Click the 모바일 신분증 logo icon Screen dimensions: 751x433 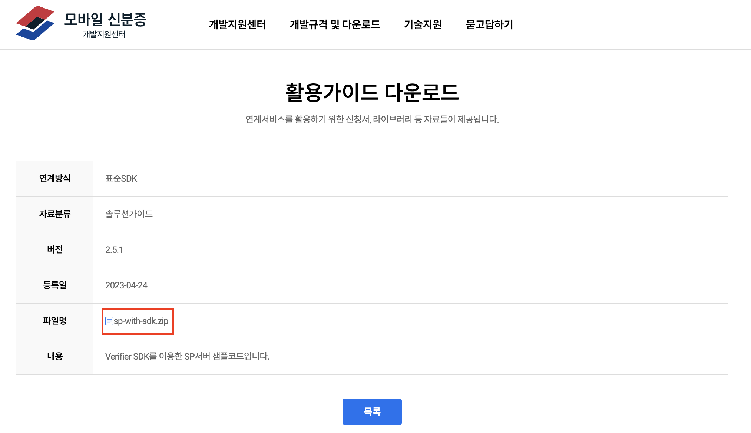[35, 23]
